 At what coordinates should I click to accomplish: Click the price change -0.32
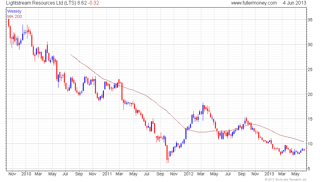point(93,3)
